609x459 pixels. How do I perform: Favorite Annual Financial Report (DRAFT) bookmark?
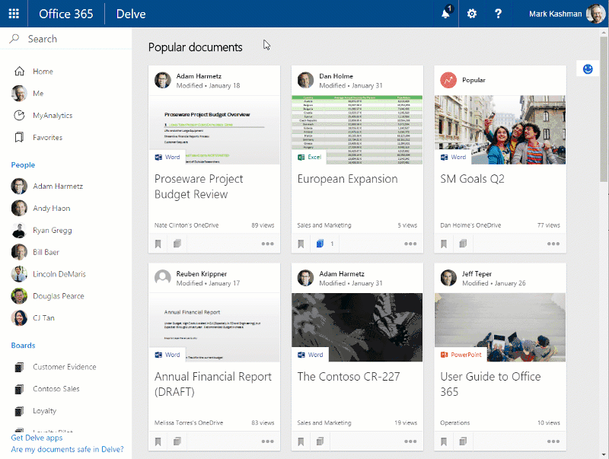[x=158, y=441]
